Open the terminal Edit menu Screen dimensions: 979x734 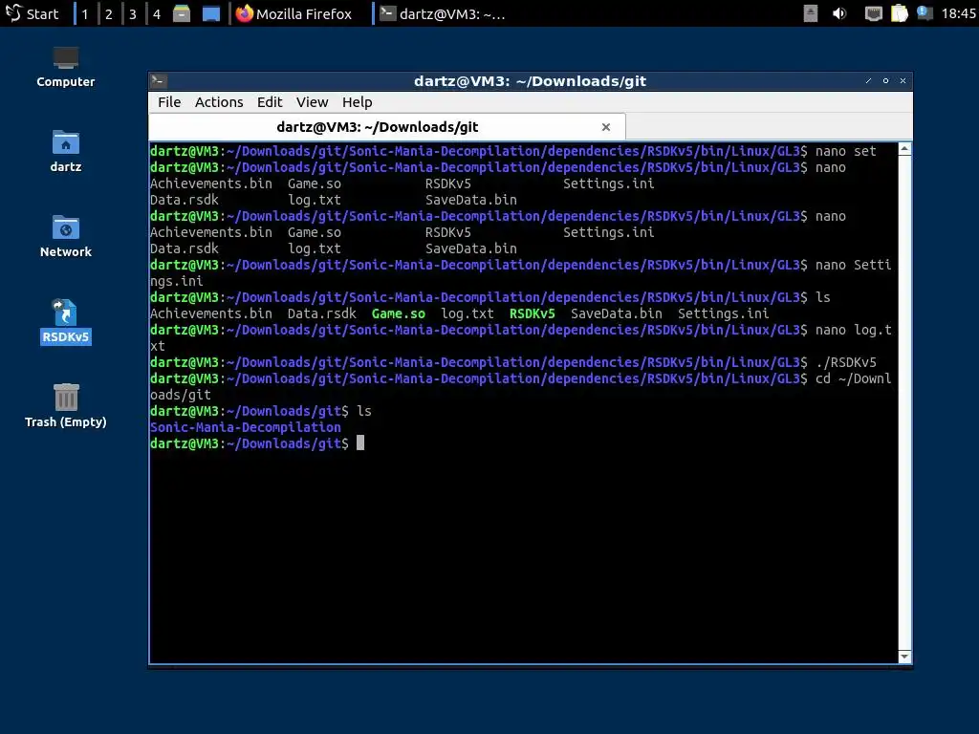pos(270,101)
